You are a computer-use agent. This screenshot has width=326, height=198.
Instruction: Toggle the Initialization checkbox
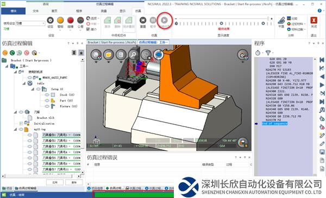pos(21,124)
